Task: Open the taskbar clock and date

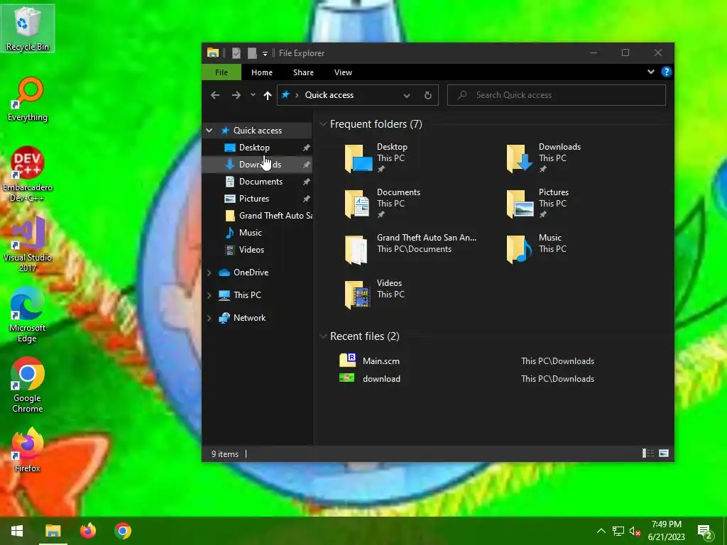Action: click(x=666, y=531)
